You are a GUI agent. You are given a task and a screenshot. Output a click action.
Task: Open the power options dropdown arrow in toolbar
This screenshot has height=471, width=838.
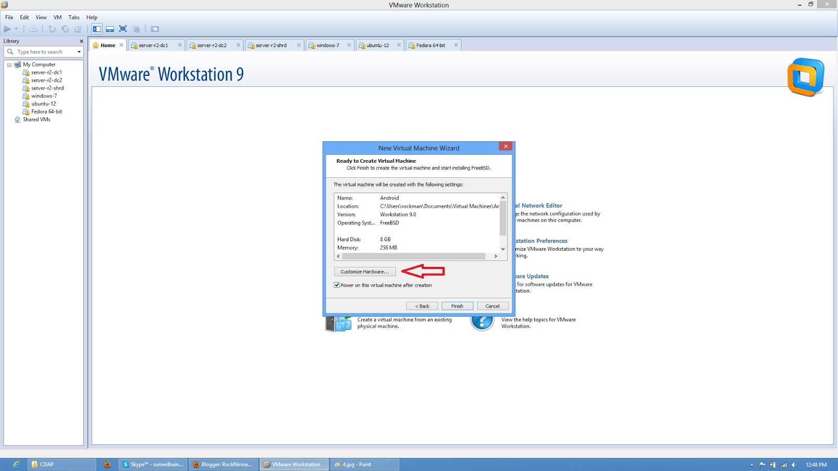pos(16,29)
